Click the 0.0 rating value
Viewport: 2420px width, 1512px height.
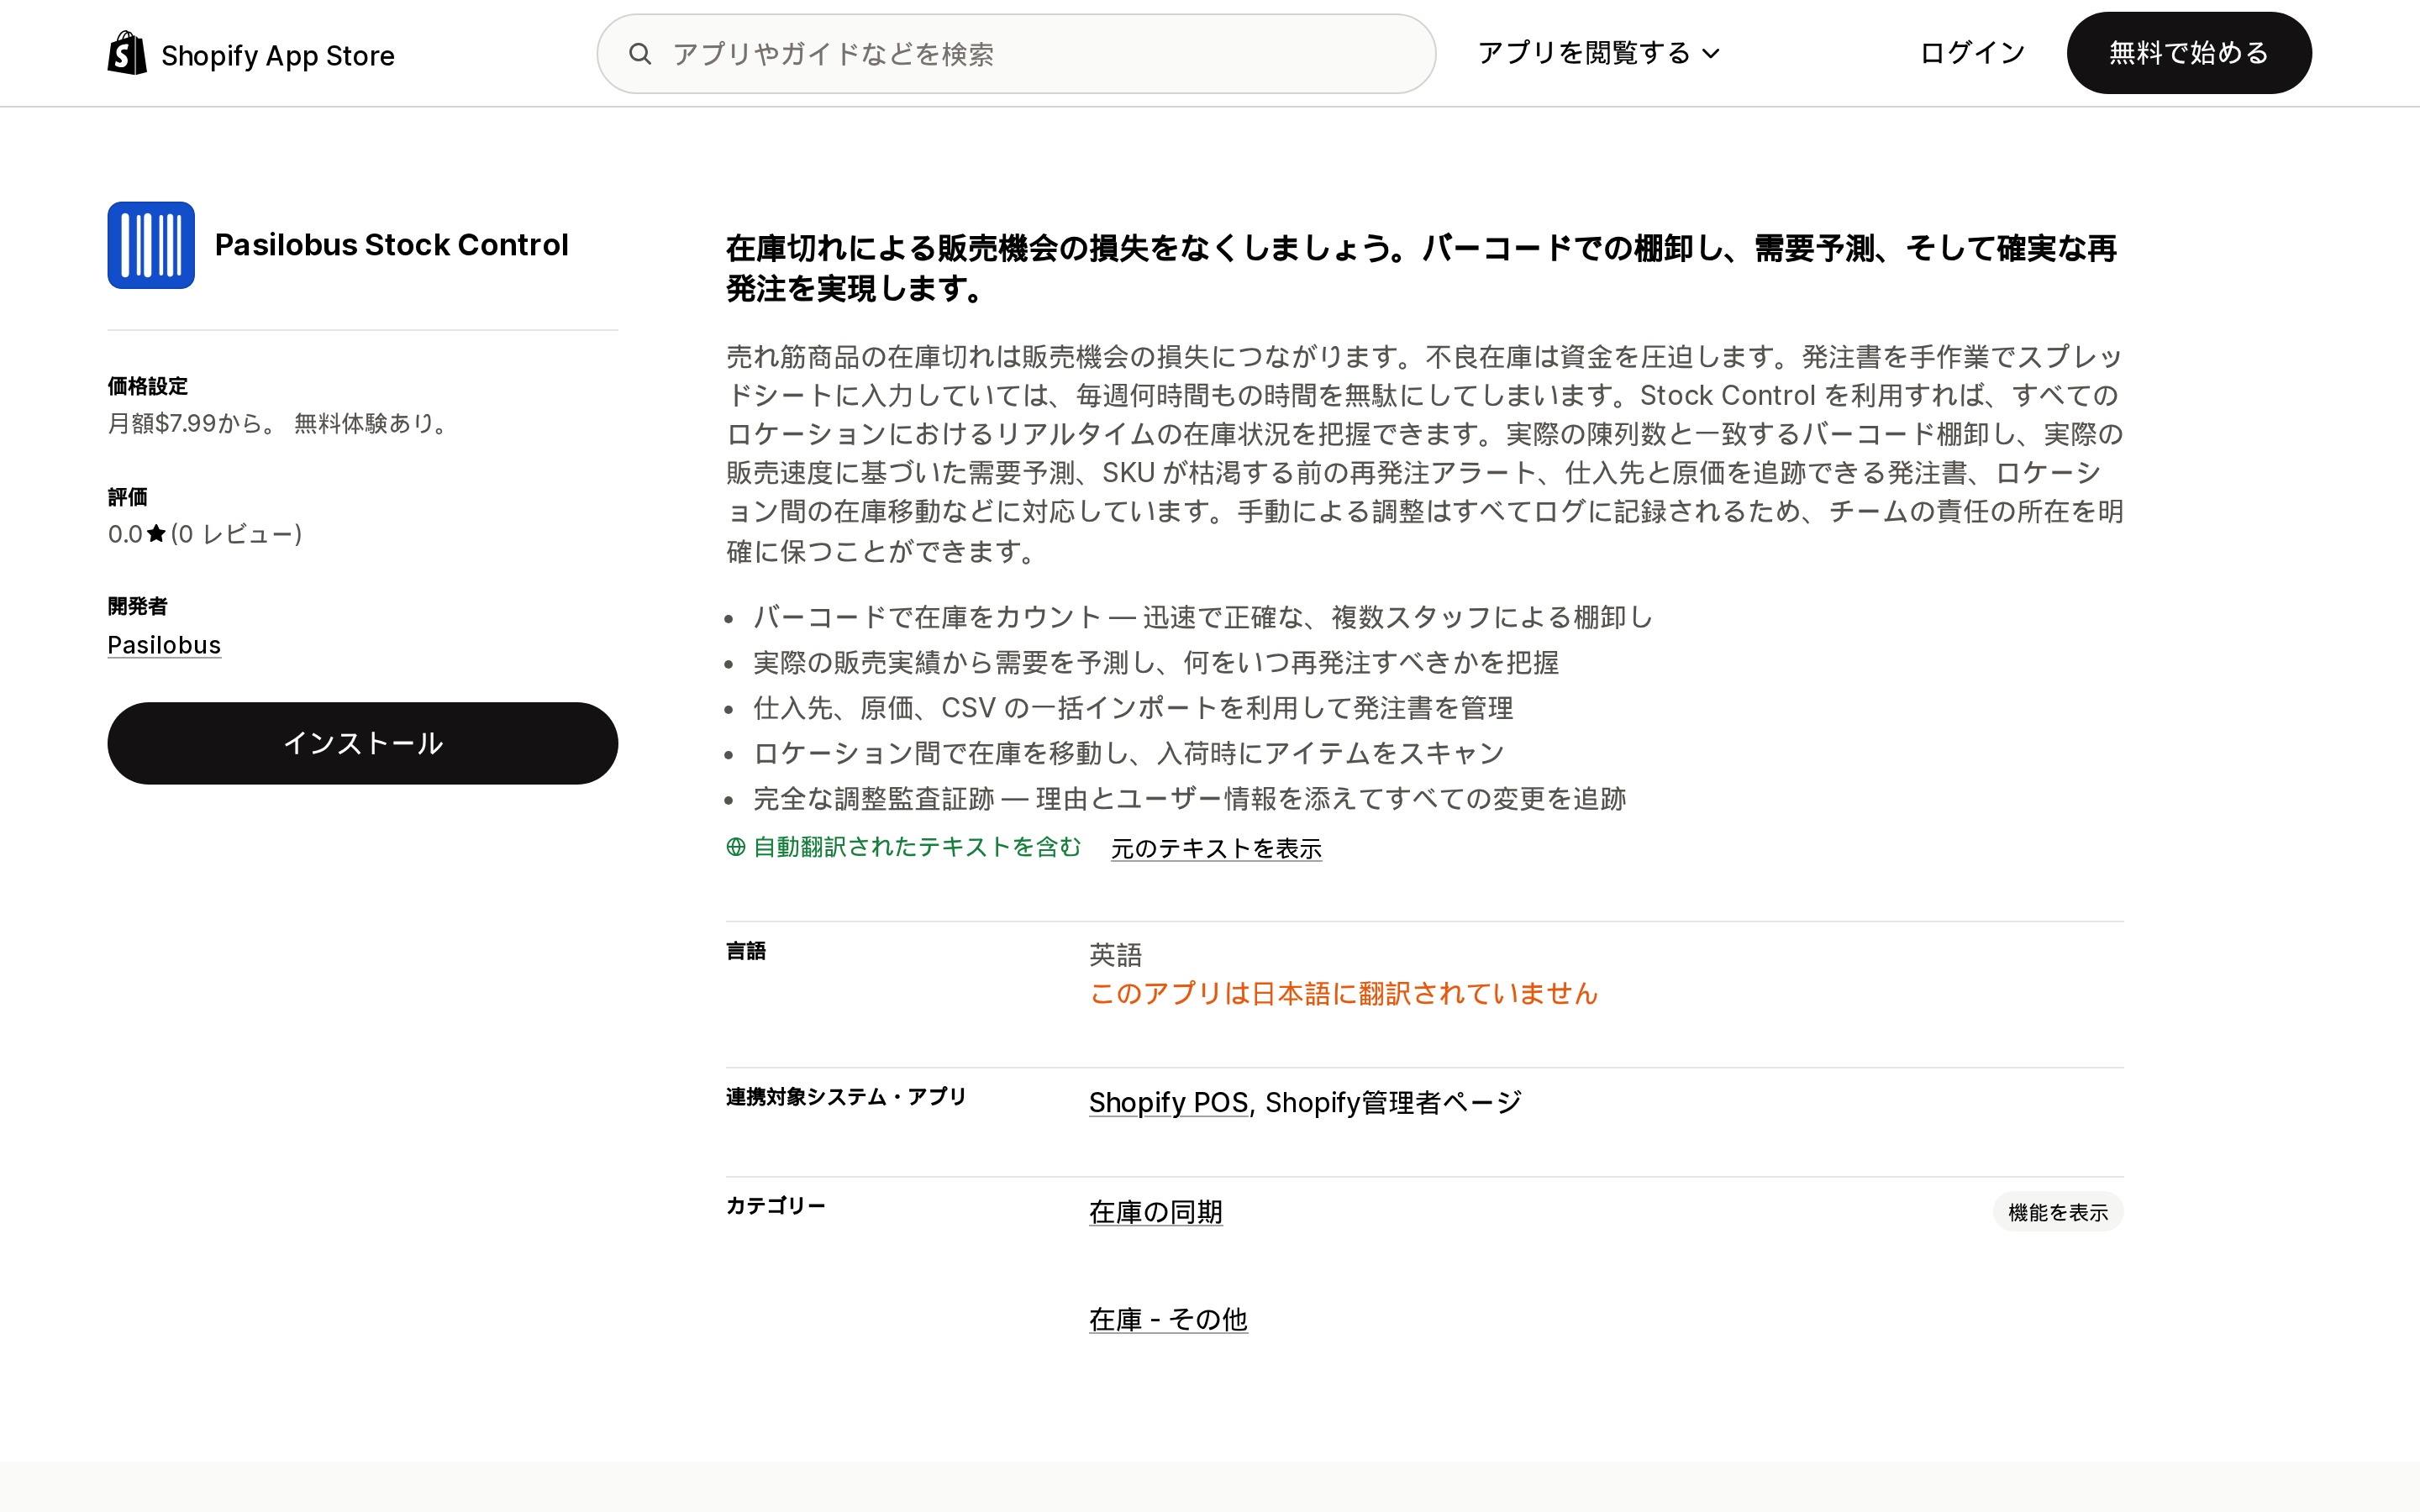(x=125, y=534)
